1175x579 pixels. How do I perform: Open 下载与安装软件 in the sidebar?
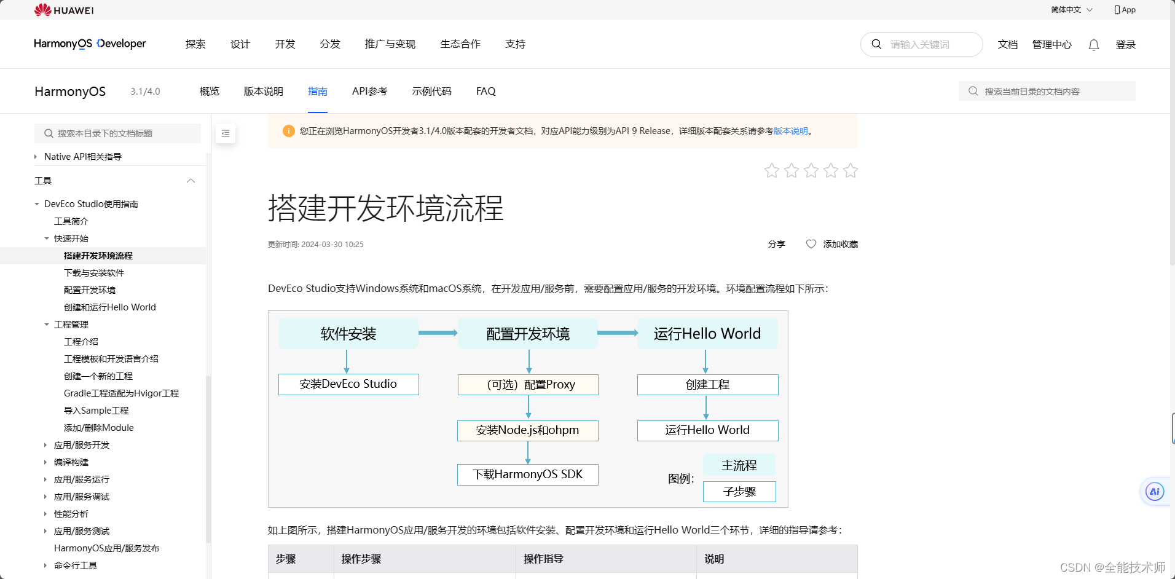(x=94, y=273)
